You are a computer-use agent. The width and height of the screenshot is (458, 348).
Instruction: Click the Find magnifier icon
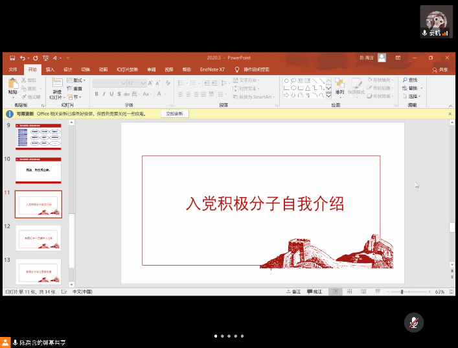point(405,80)
